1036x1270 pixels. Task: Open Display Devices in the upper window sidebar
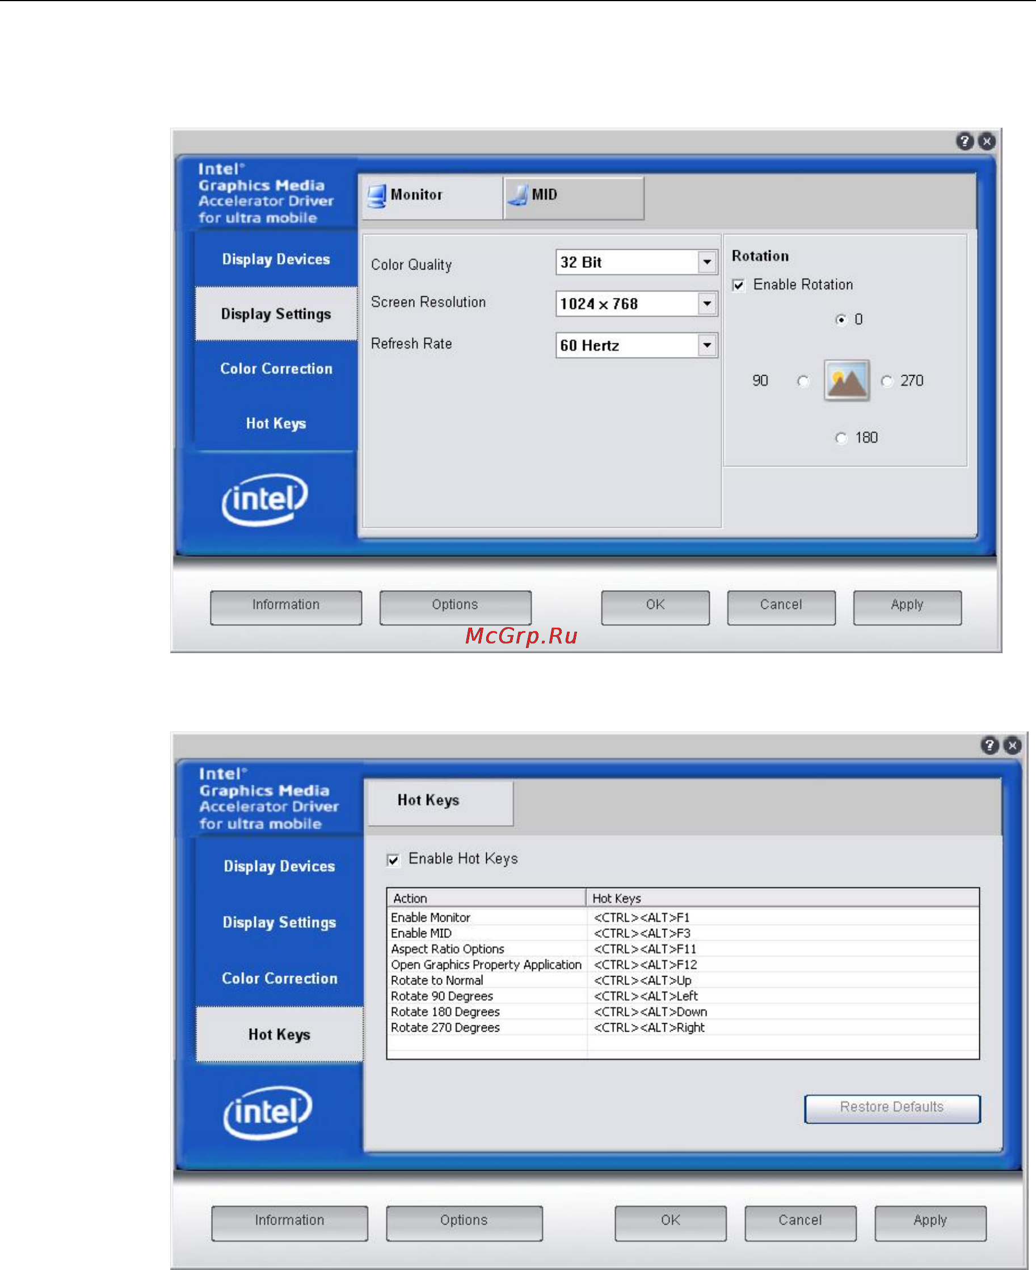276,259
